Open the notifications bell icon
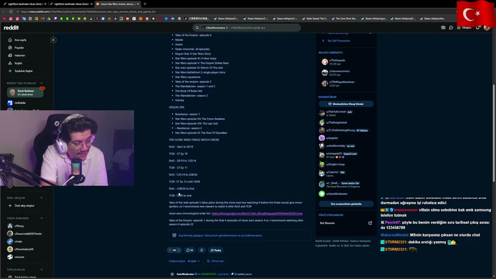 click(x=478, y=28)
